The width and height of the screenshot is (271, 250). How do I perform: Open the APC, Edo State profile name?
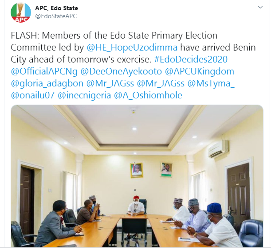(56, 8)
